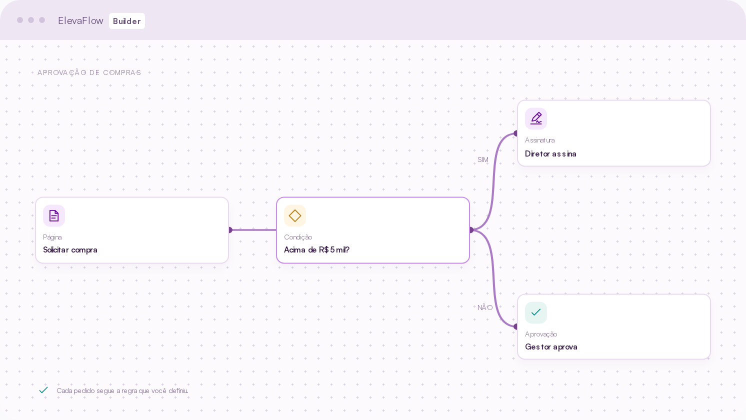
Task: Click the diamond condition icon
Action: [x=295, y=215]
